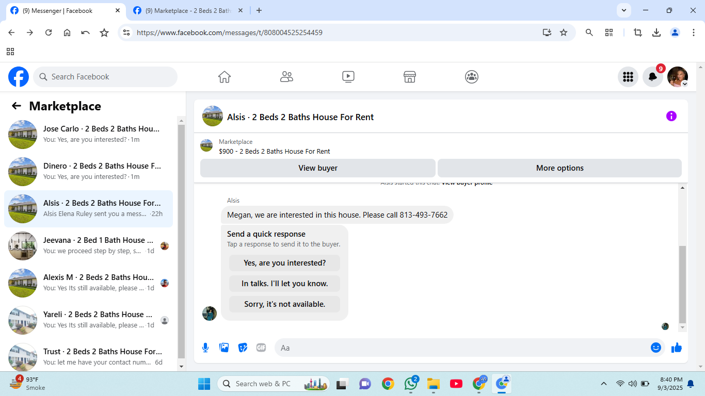Viewport: 705px width, 396px height.
Task: Send quick response 'In talks. I'll let you know.'
Action: (285, 284)
